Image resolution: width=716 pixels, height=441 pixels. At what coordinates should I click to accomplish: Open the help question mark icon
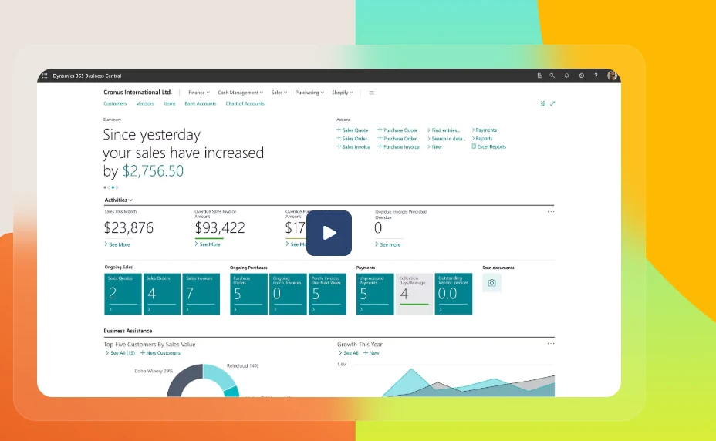pos(596,76)
